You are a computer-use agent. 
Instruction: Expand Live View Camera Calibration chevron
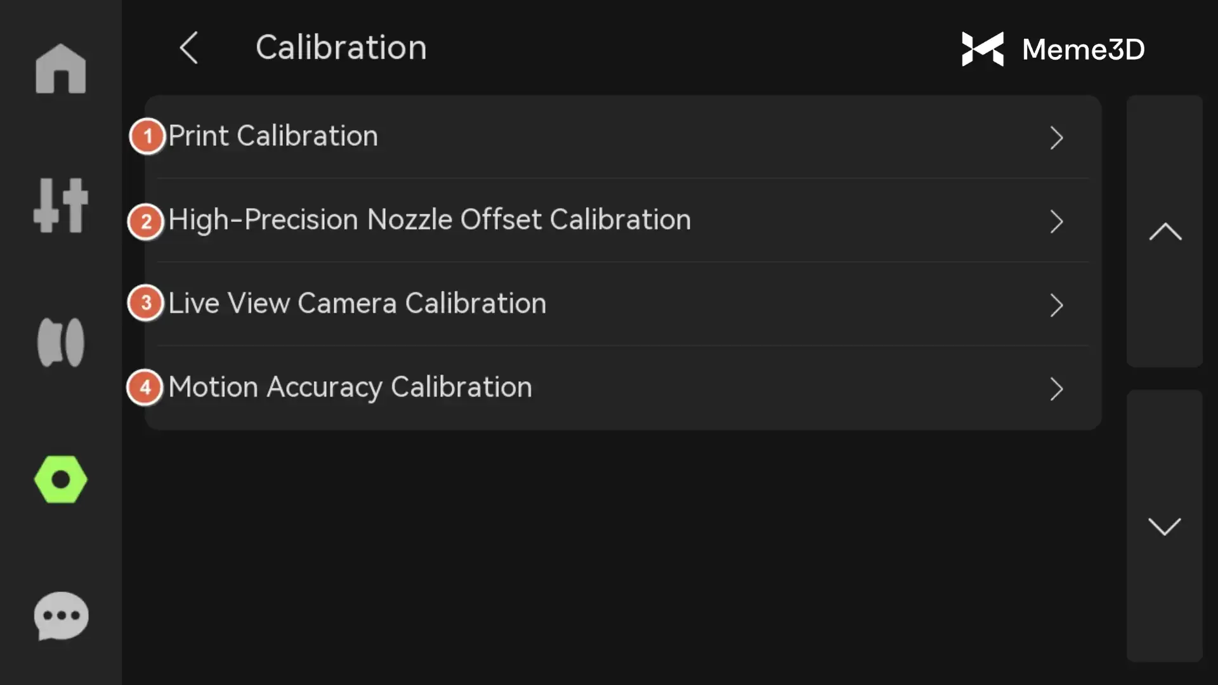pos(1056,305)
